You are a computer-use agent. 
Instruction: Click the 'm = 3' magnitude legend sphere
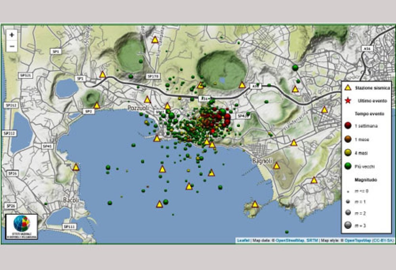[x=348, y=225]
